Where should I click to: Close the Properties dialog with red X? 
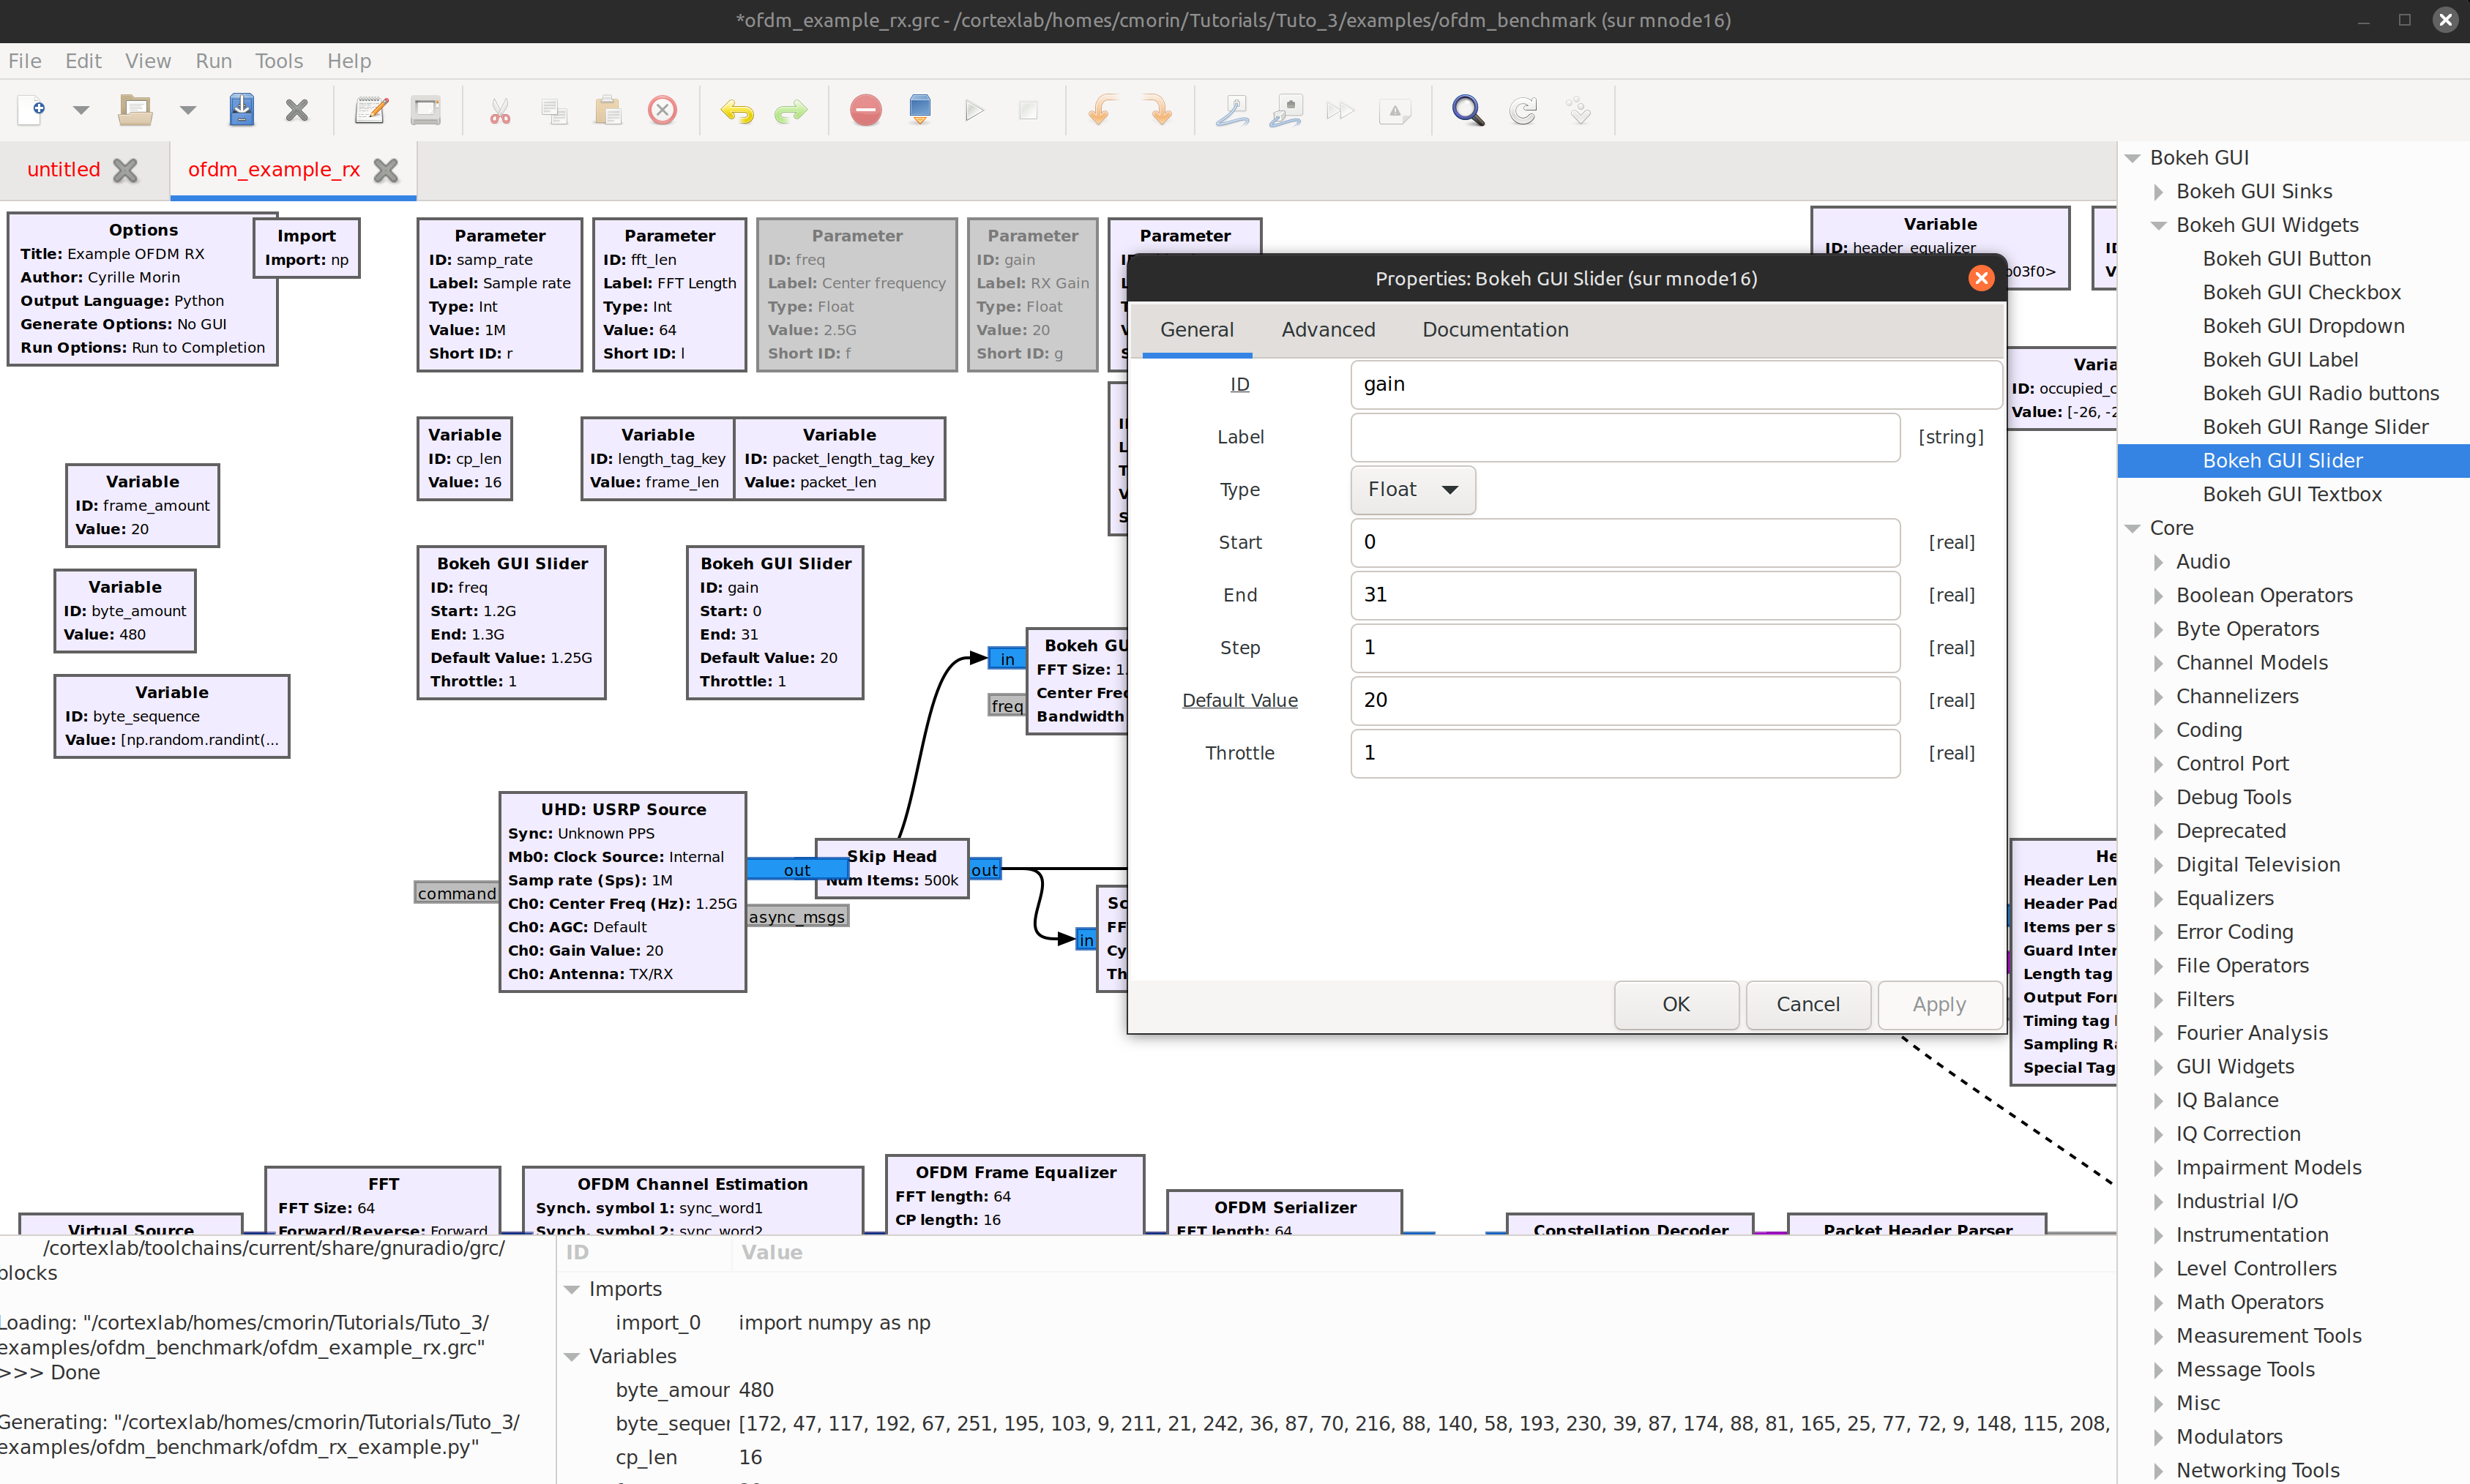click(x=1980, y=278)
